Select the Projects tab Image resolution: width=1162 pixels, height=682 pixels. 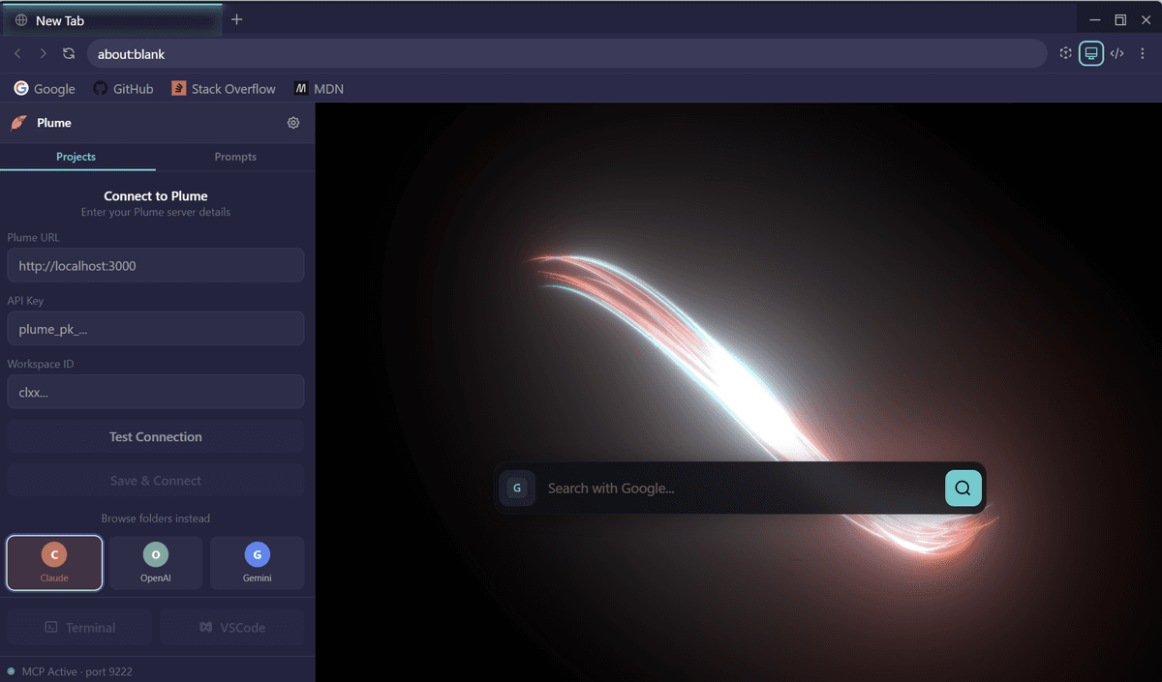click(x=76, y=157)
